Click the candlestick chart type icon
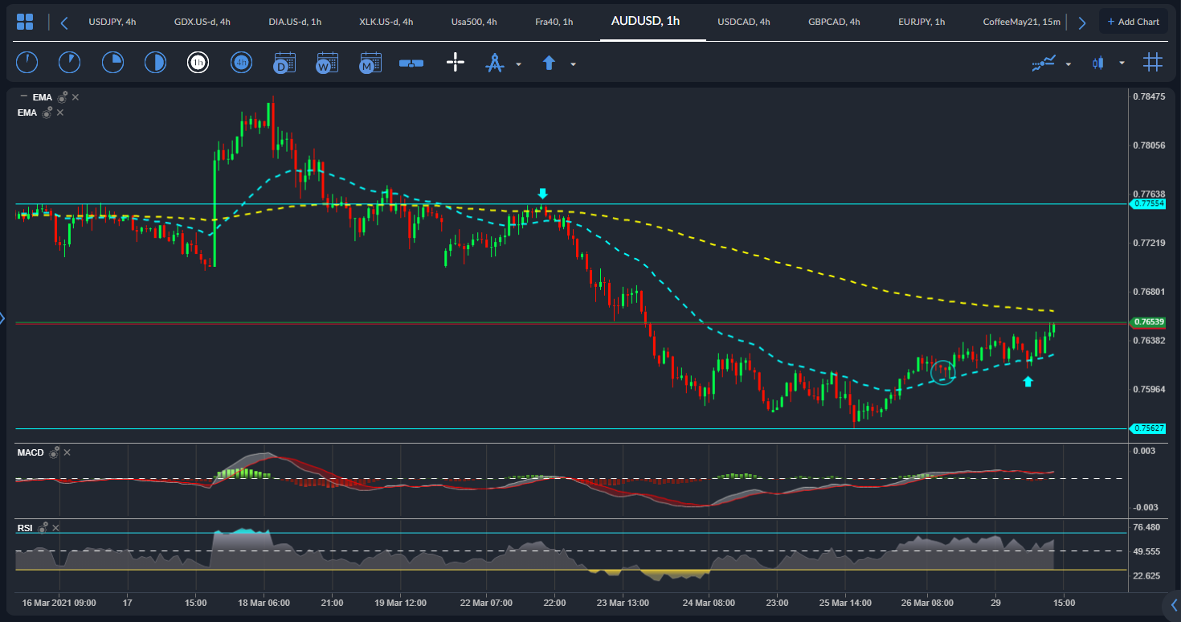 point(1097,63)
